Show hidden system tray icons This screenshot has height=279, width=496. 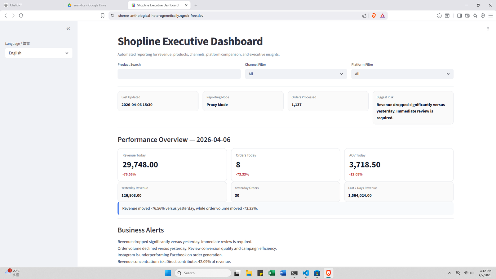(449, 273)
